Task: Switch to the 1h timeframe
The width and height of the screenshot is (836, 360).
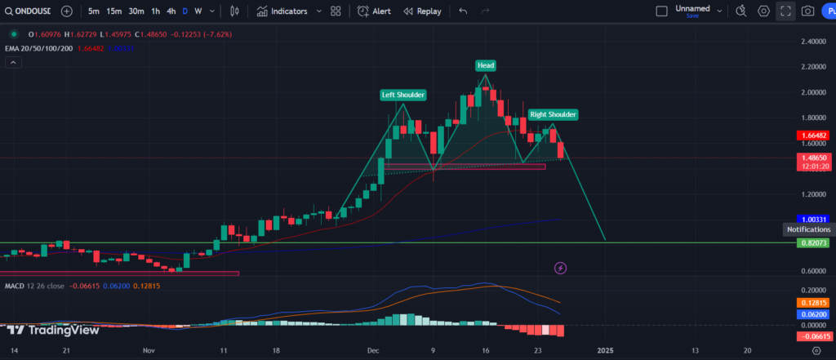Action: pos(155,11)
